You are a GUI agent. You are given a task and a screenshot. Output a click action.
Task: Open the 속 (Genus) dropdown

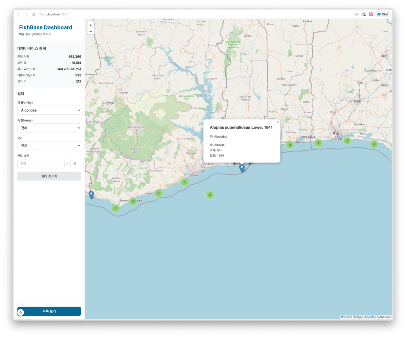(49, 128)
